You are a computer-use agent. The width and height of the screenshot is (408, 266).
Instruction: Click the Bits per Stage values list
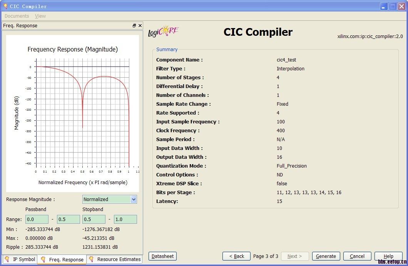point(309,193)
